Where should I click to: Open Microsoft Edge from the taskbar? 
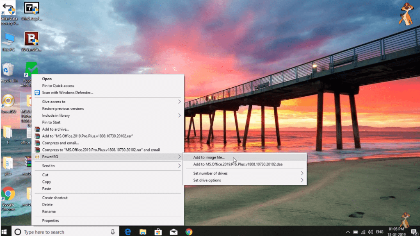(128, 231)
